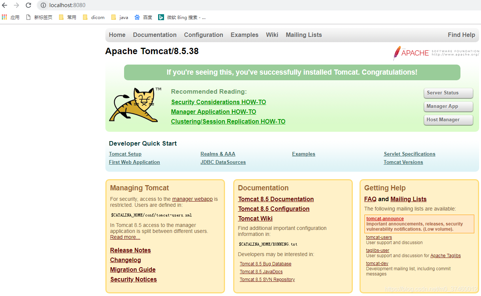Image resolution: width=481 pixels, height=296 pixels.
Task: Open the 微软 Bing 搜索 bookmark
Action: [x=182, y=17]
